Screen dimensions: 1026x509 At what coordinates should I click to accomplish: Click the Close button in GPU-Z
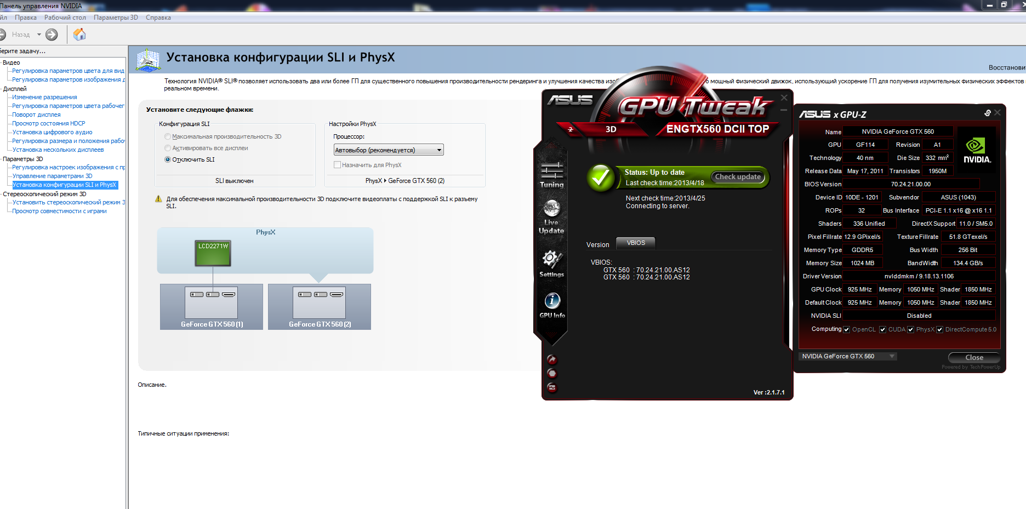click(974, 357)
